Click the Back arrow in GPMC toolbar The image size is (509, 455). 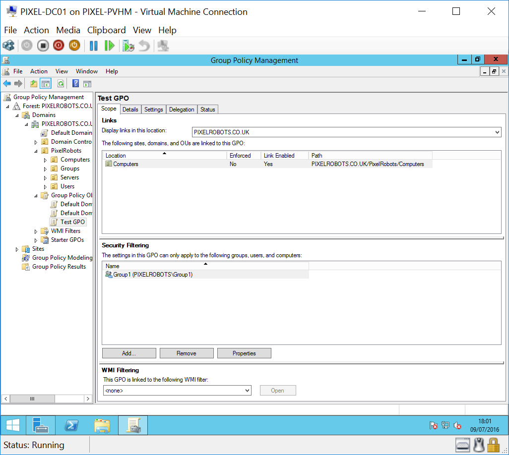[7, 84]
